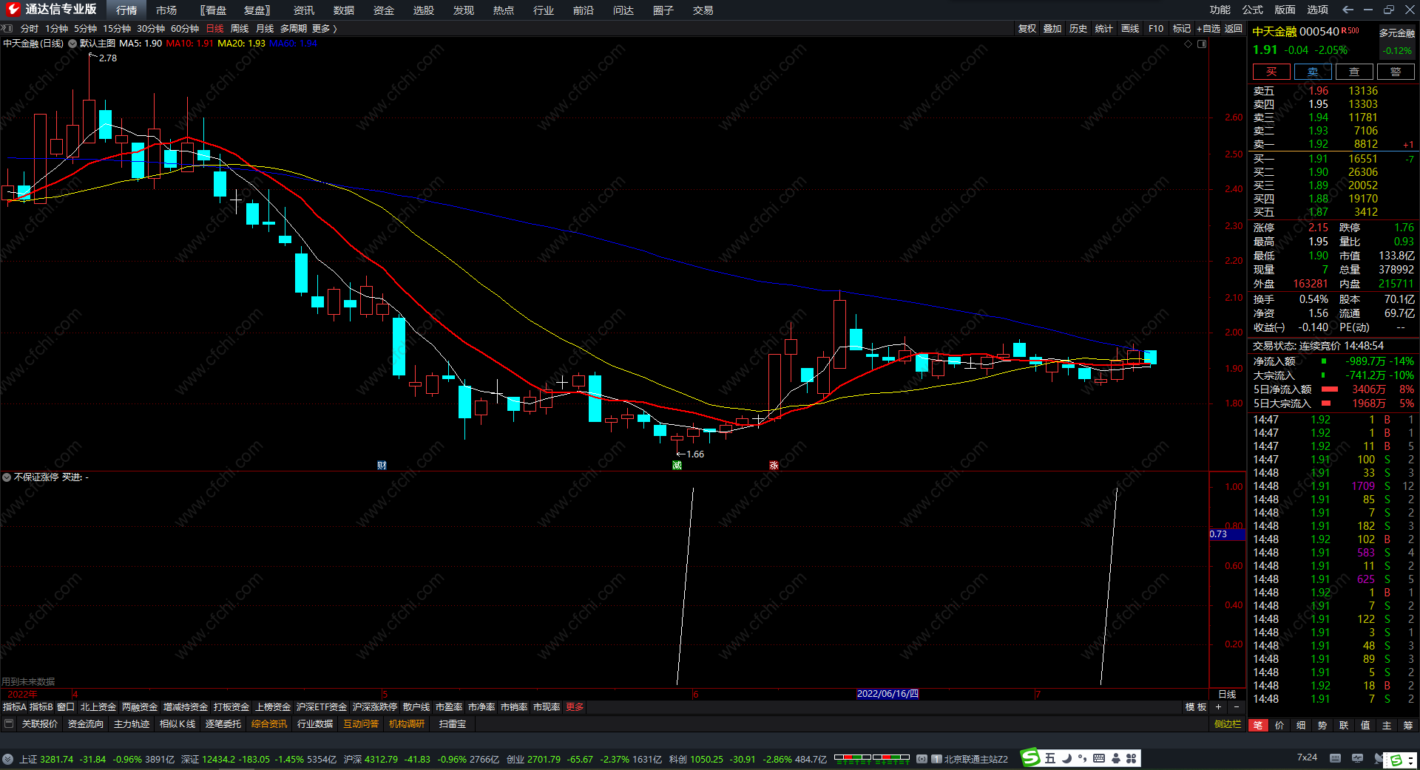
Task: Open the 资讯 menu
Action: (304, 10)
